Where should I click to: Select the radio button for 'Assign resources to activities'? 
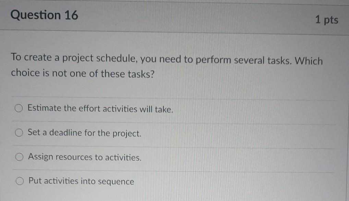(19, 157)
